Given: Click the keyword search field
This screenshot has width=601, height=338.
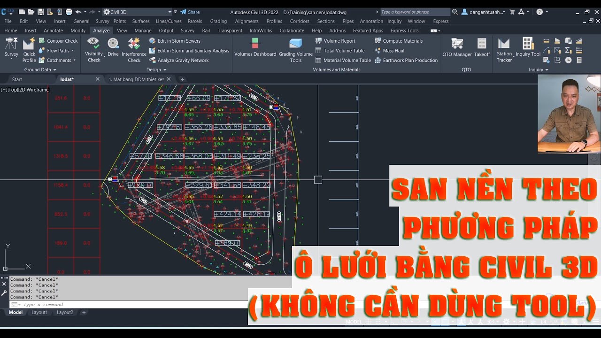Looking at the screenshot, I should (x=415, y=12).
